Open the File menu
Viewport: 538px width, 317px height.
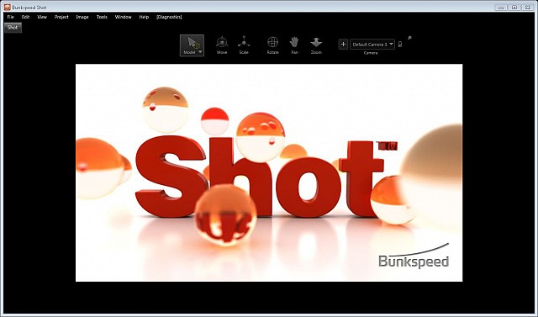[11, 17]
